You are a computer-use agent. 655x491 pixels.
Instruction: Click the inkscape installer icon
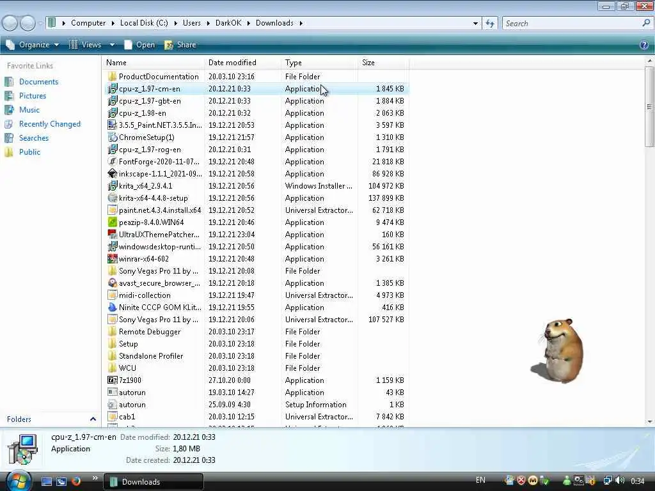pyautogui.click(x=113, y=174)
